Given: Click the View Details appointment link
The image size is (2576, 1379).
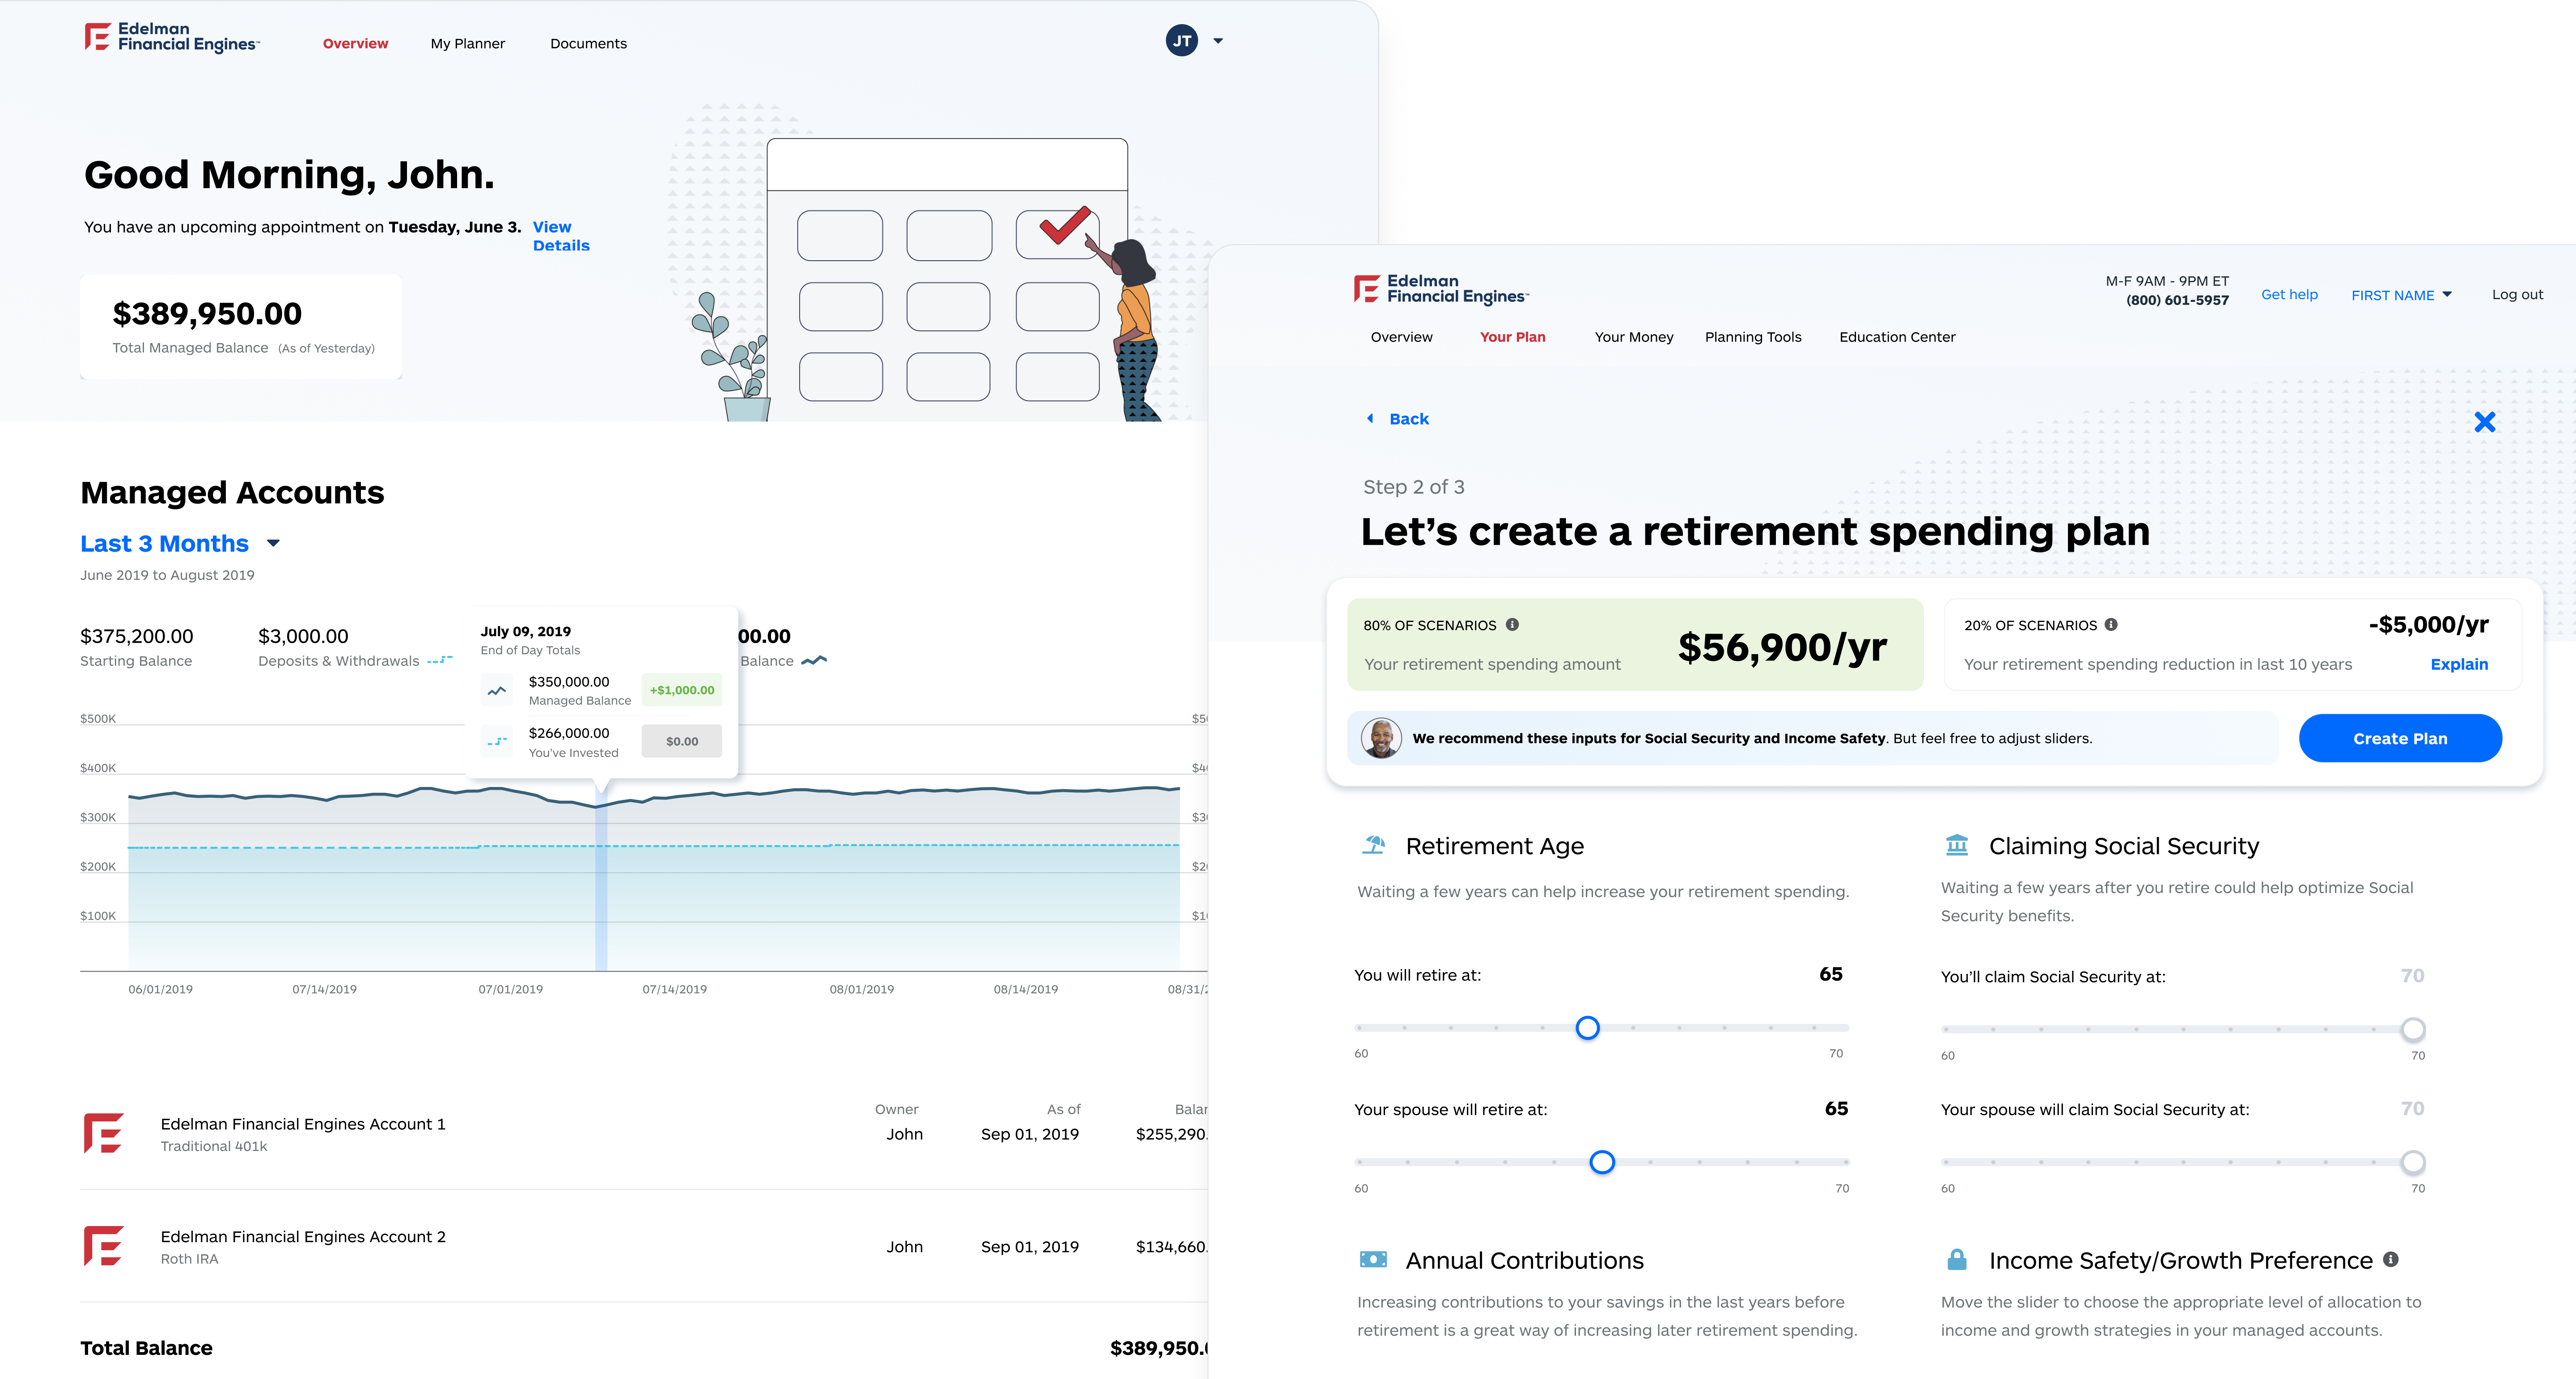Looking at the screenshot, I should tap(561, 236).
